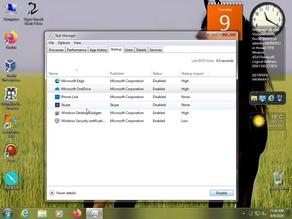Click the Access Violation exception gadget text

[x=268, y=54]
